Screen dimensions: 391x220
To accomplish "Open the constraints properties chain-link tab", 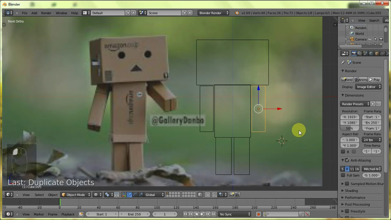I will click(x=382, y=53).
